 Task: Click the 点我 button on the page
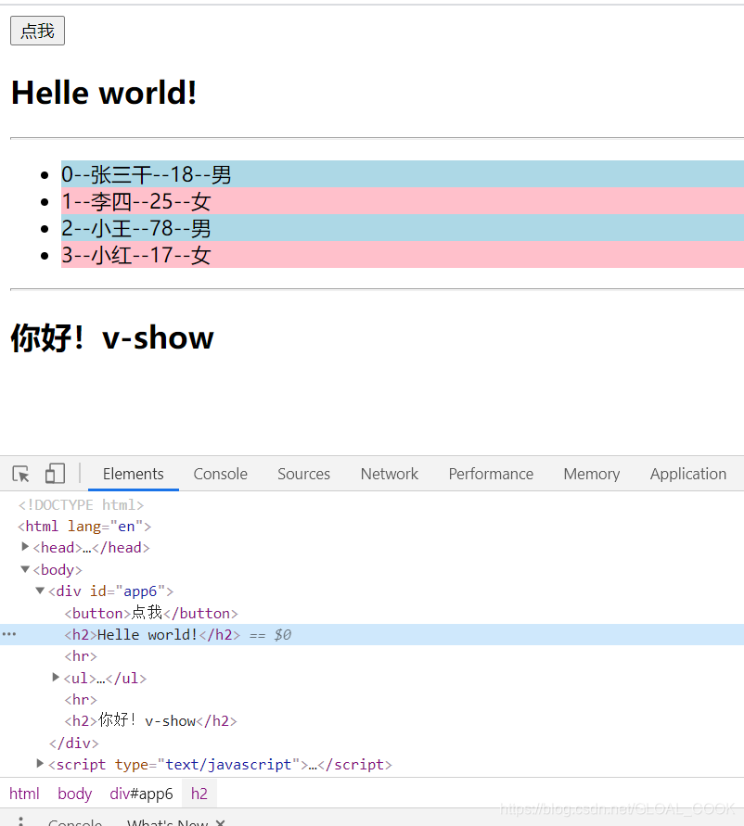coord(37,31)
